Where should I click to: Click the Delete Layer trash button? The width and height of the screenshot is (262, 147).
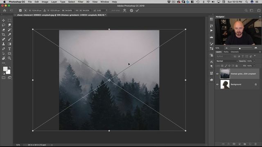coord(255,144)
